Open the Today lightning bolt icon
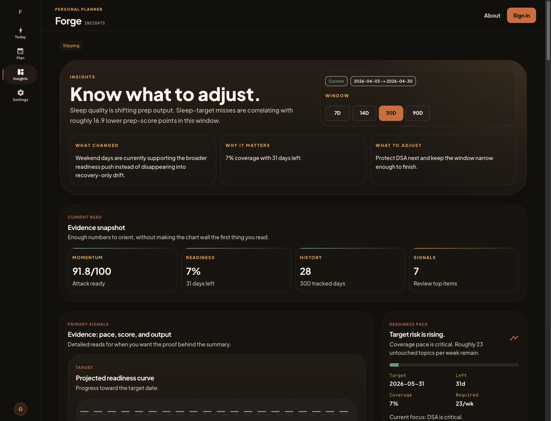The height and width of the screenshot is (421, 551). click(20, 30)
